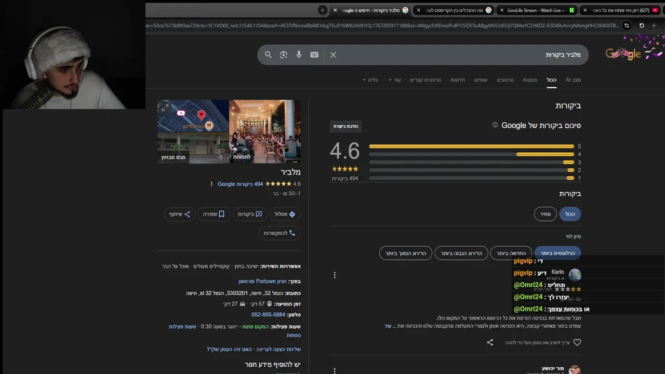
Task: Click the browser address bar URL
Action: 382,25
